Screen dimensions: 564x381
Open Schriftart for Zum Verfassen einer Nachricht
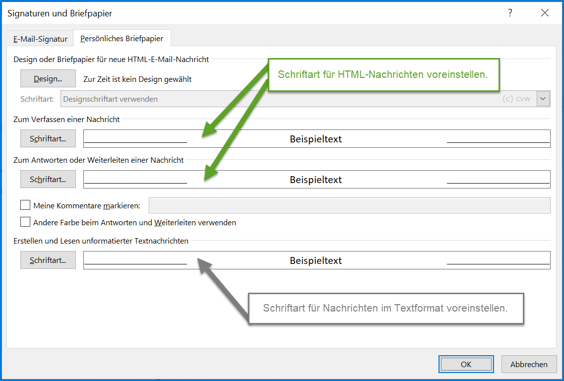point(48,138)
